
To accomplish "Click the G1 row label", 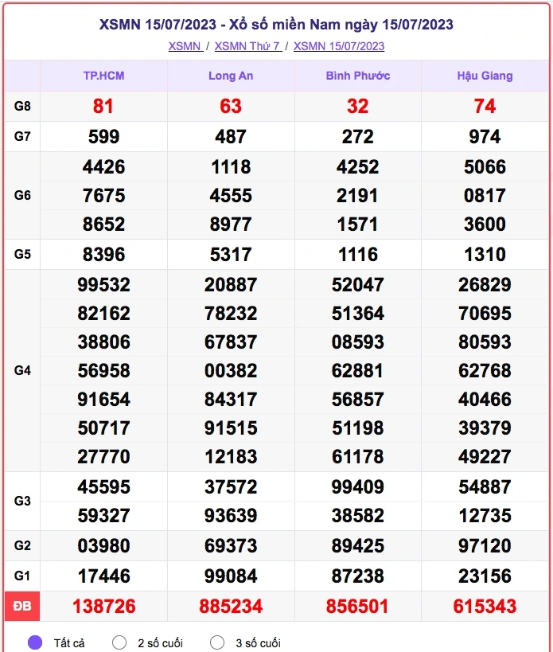I will 22,576.
